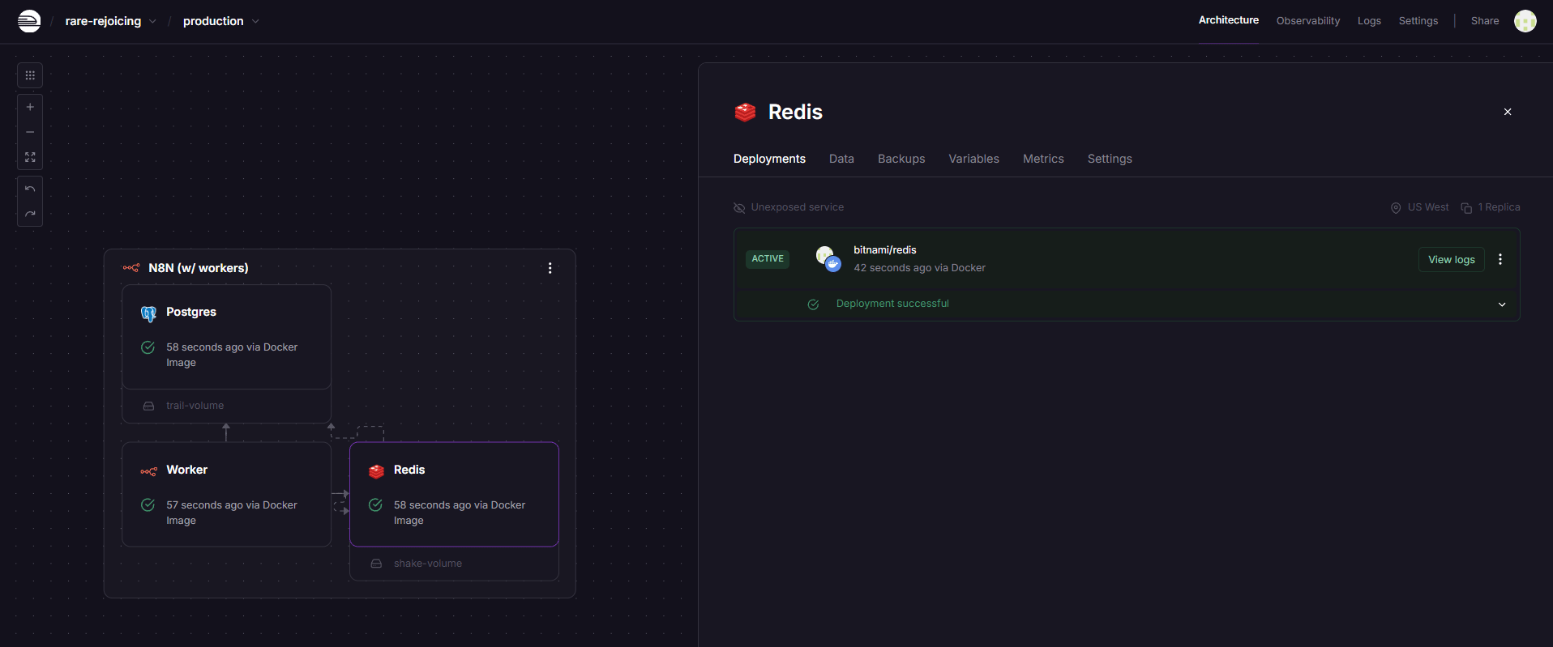This screenshot has width=1553, height=647.
Task: Click the shake-volume disk icon
Action: 376,564
